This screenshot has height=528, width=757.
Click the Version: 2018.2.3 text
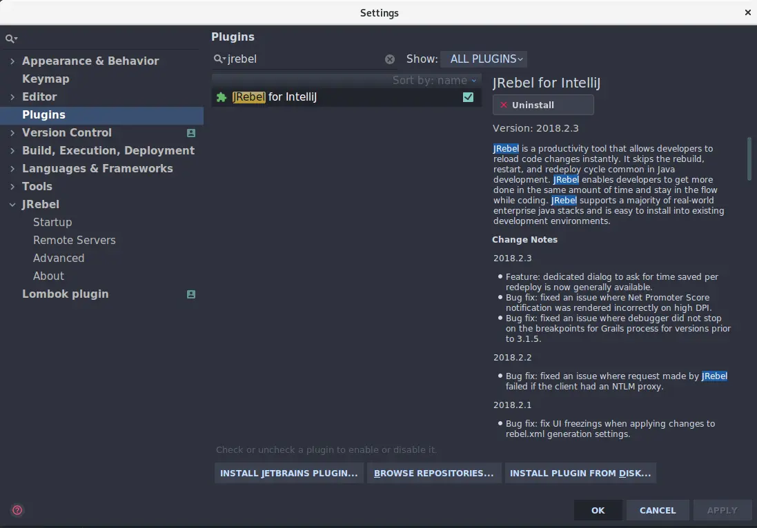pyautogui.click(x=535, y=128)
